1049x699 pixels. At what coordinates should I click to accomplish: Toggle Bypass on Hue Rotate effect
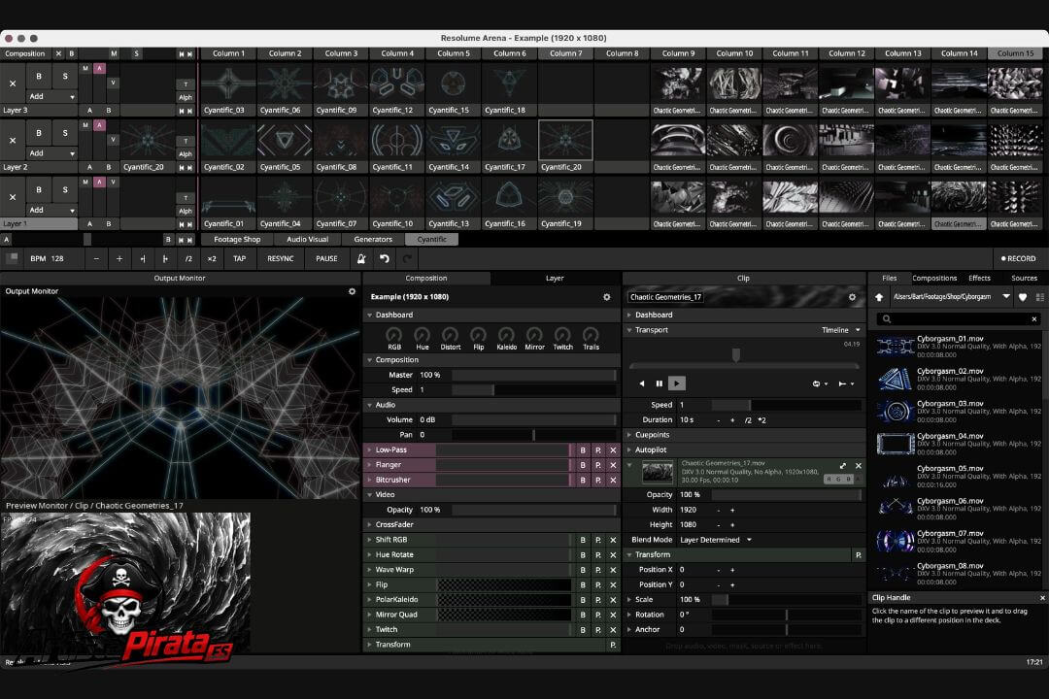click(583, 555)
